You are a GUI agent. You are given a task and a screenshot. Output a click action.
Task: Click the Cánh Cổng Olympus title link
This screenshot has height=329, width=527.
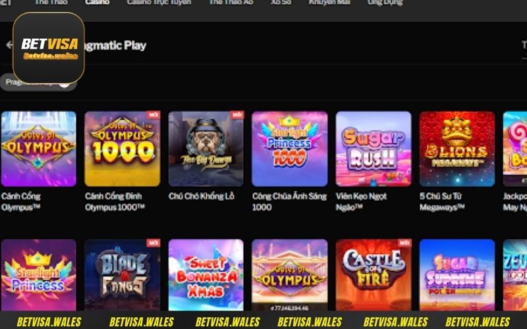[21, 201]
